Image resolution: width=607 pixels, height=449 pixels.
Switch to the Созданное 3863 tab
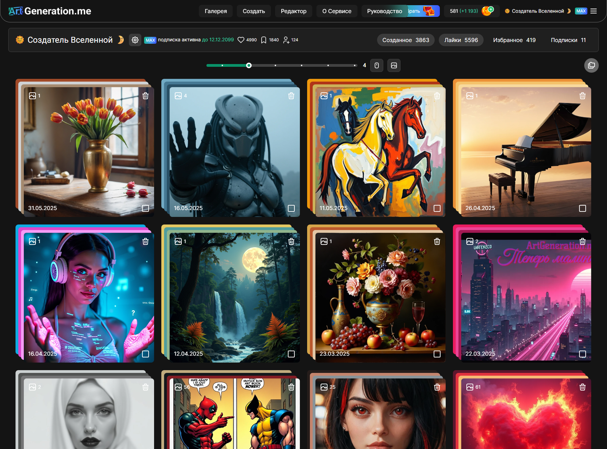point(406,40)
